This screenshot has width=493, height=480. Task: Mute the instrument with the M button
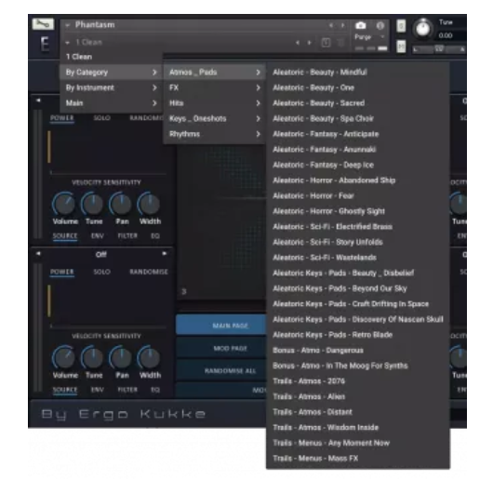[401, 47]
